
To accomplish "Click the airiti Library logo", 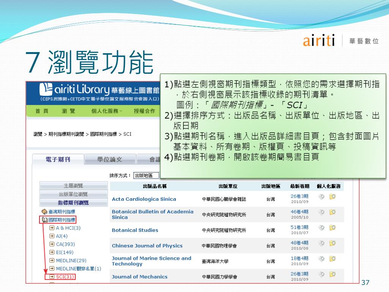I will point(99,92).
